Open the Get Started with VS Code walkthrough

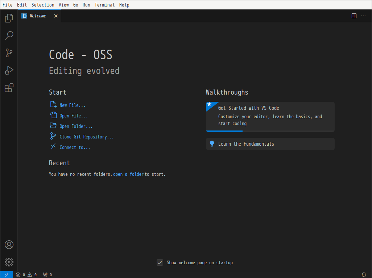[x=270, y=117]
